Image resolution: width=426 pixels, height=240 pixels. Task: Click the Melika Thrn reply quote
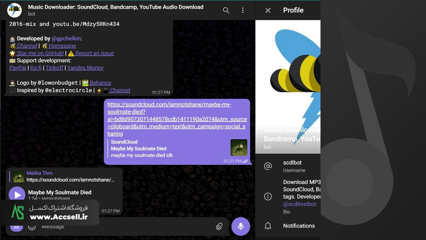[63, 176]
